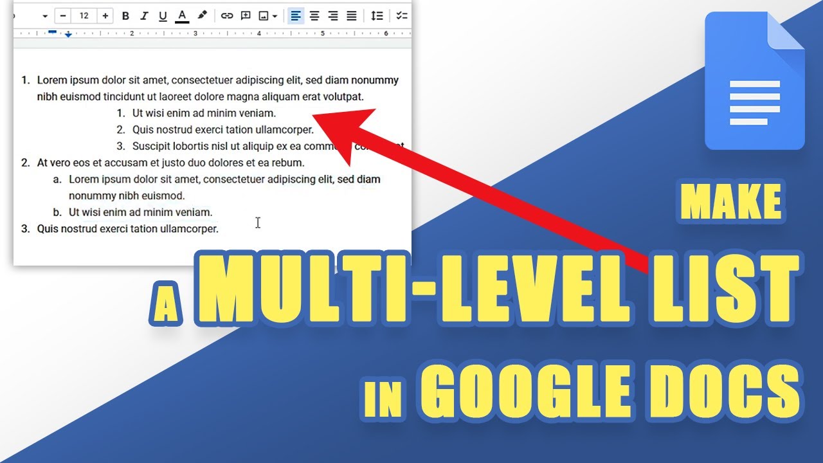The height and width of the screenshot is (463, 823).
Task: Click the font size field showing 12
Action: pyautogui.click(x=84, y=15)
